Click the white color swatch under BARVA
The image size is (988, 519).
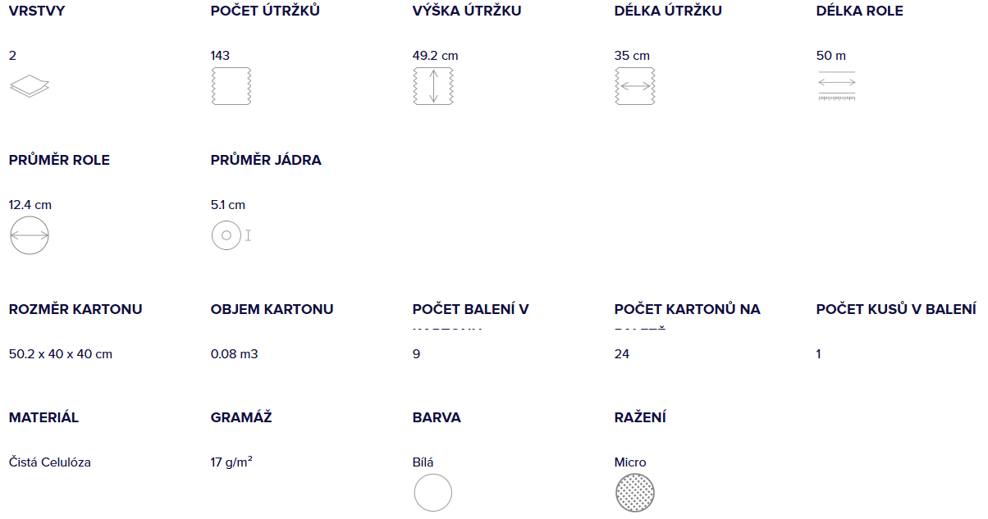click(433, 494)
